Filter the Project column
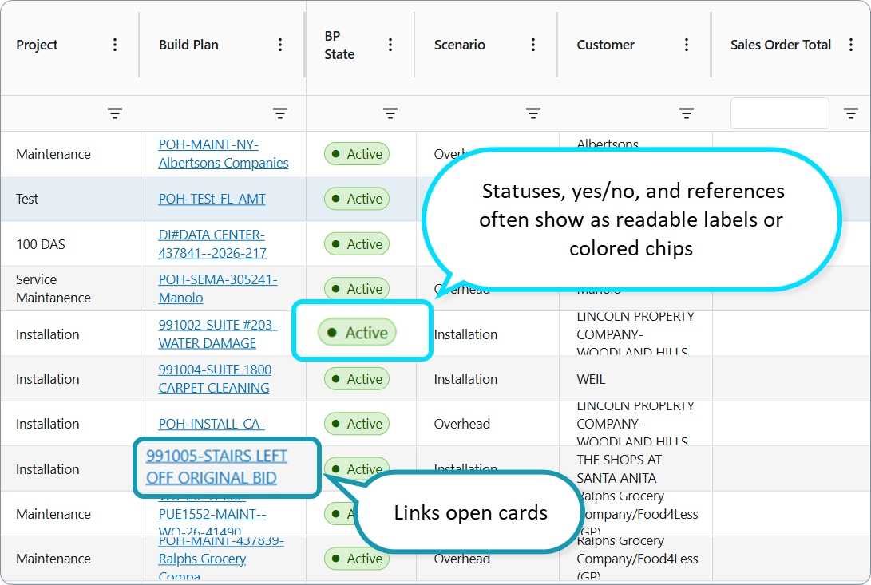871x585 pixels. pyautogui.click(x=115, y=113)
